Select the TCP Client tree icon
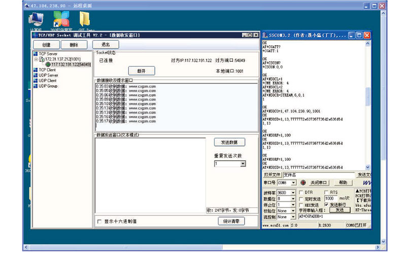This screenshot has height=256, width=406. 36,70
